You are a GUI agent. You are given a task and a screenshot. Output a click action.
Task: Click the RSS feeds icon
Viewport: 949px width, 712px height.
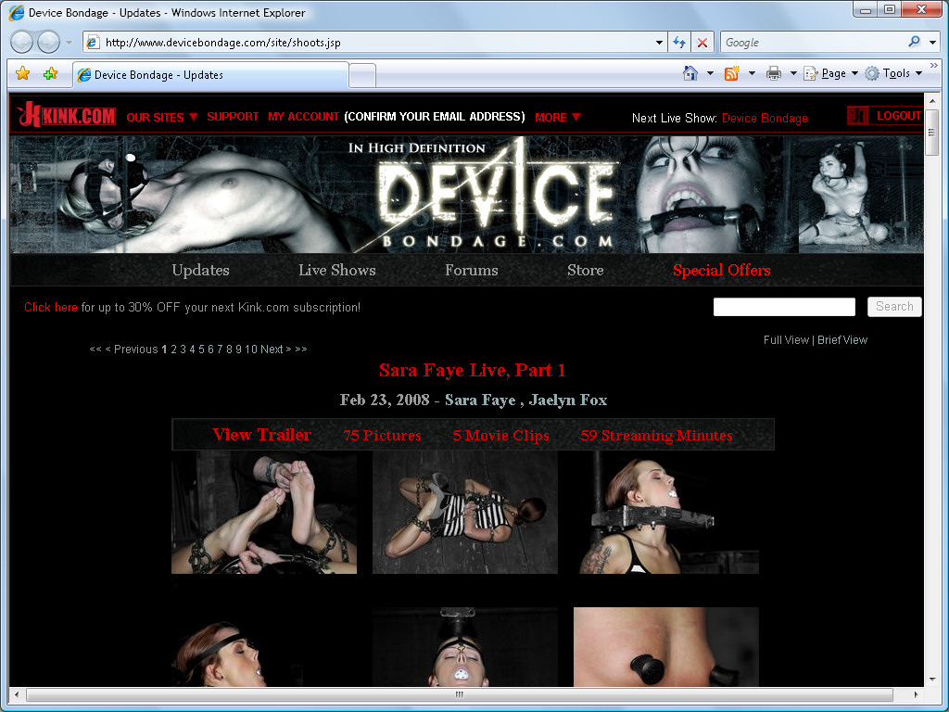732,73
